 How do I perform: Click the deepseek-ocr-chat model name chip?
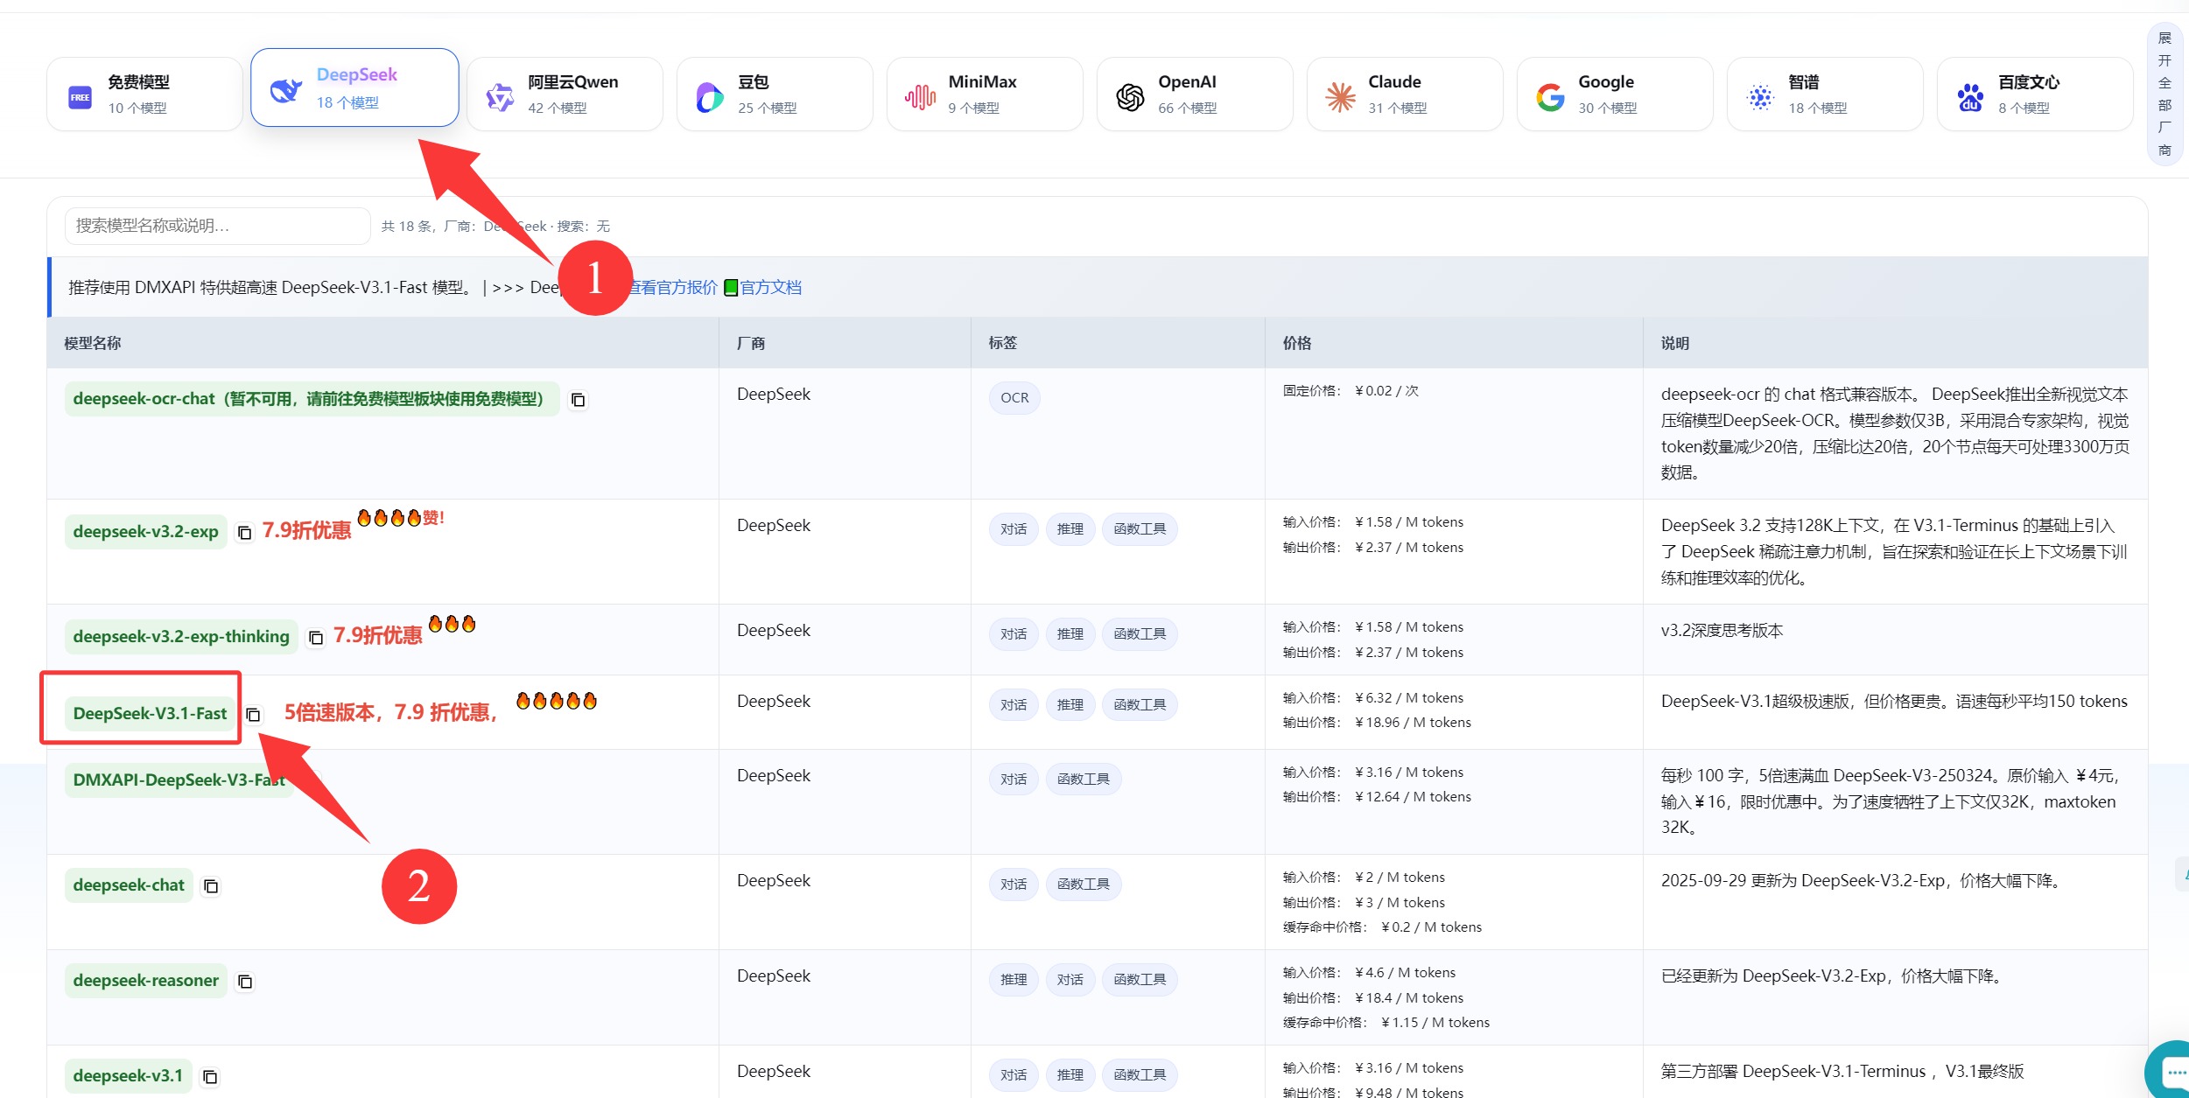click(312, 399)
